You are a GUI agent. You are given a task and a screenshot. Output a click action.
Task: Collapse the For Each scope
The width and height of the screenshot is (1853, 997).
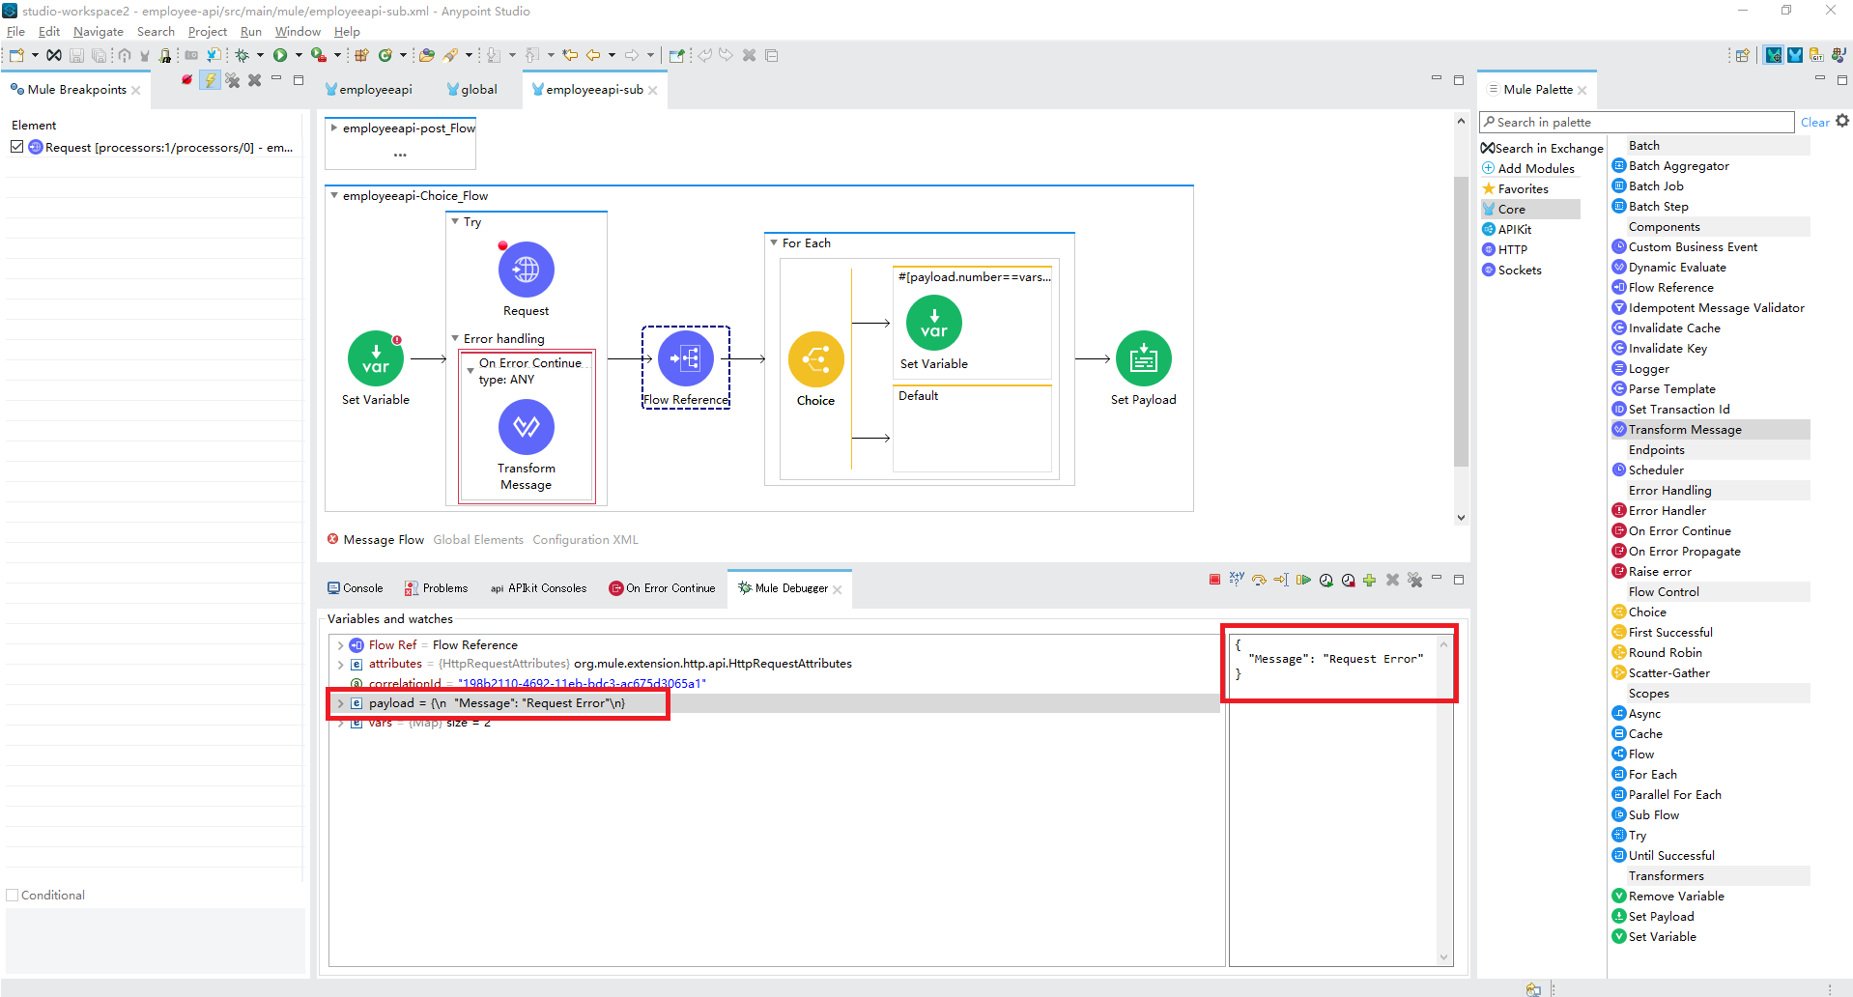click(x=774, y=242)
